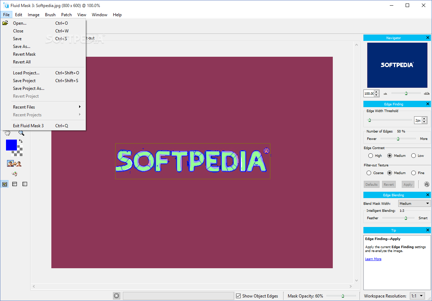Viewport: 432px width, 301px height.
Task: Decrease Navigator zoom value stepper
Action: tap(376, 95)
